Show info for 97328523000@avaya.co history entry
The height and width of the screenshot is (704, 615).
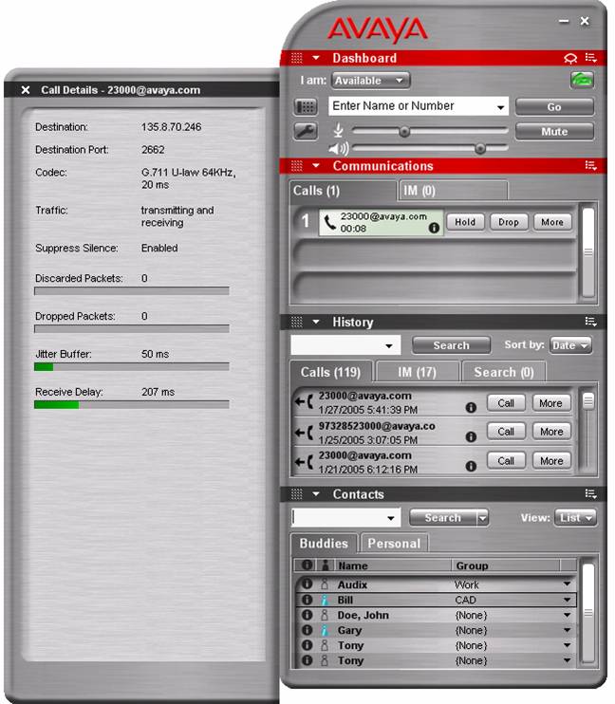pyautogui.click(x=471, y=436)
